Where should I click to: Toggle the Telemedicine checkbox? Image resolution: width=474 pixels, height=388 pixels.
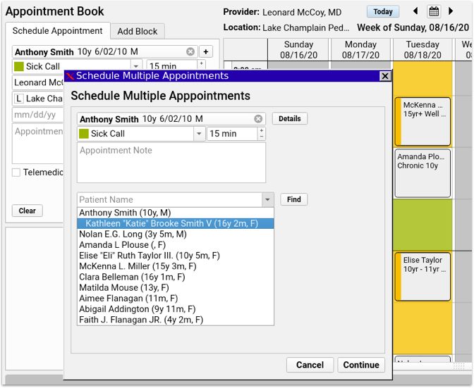coord(16,173)
